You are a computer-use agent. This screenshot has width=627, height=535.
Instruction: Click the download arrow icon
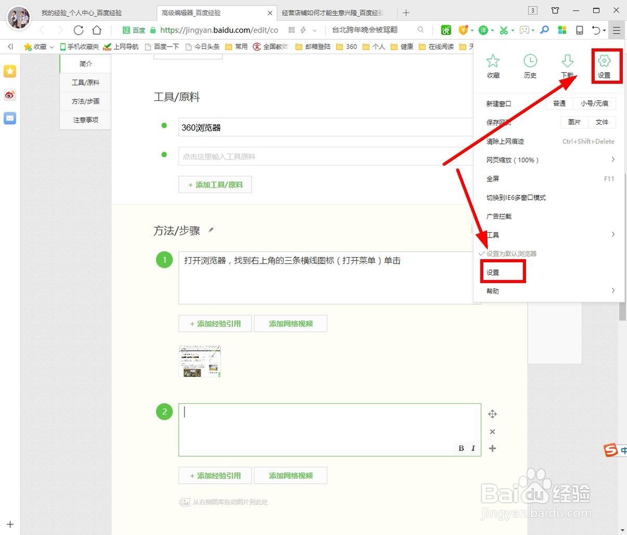pos(567,62)
